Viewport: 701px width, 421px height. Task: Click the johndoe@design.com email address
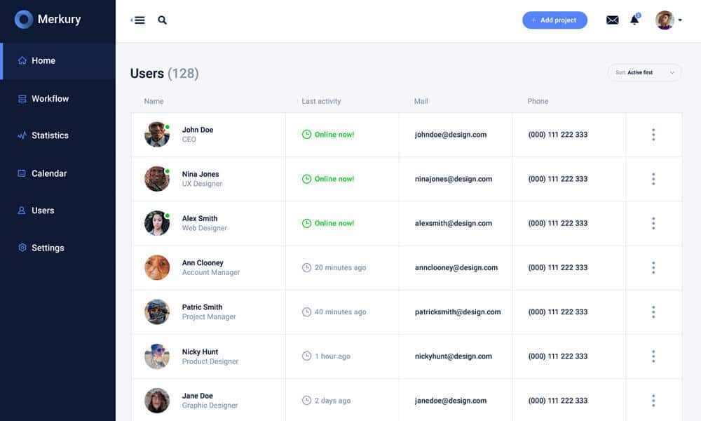coord(450,135)
